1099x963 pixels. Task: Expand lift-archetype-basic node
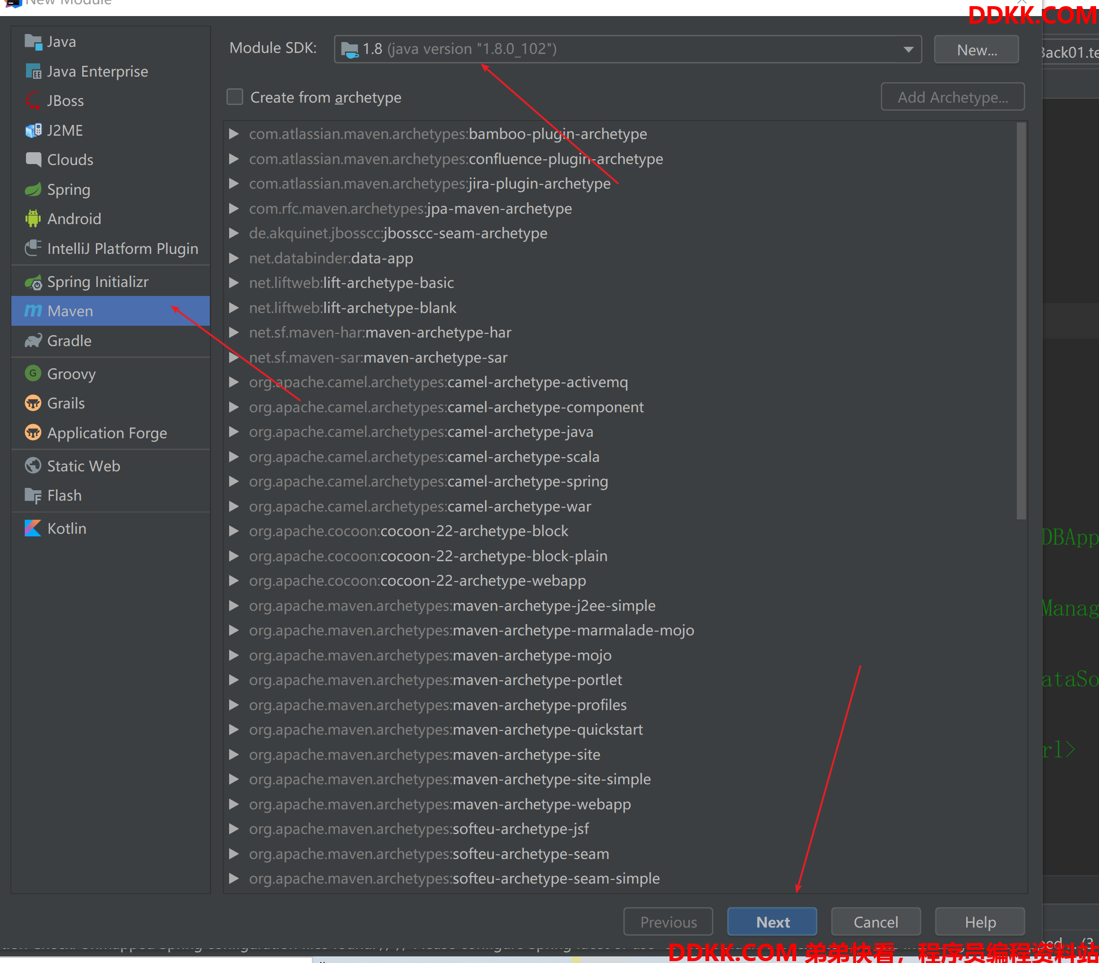(234, 283)
